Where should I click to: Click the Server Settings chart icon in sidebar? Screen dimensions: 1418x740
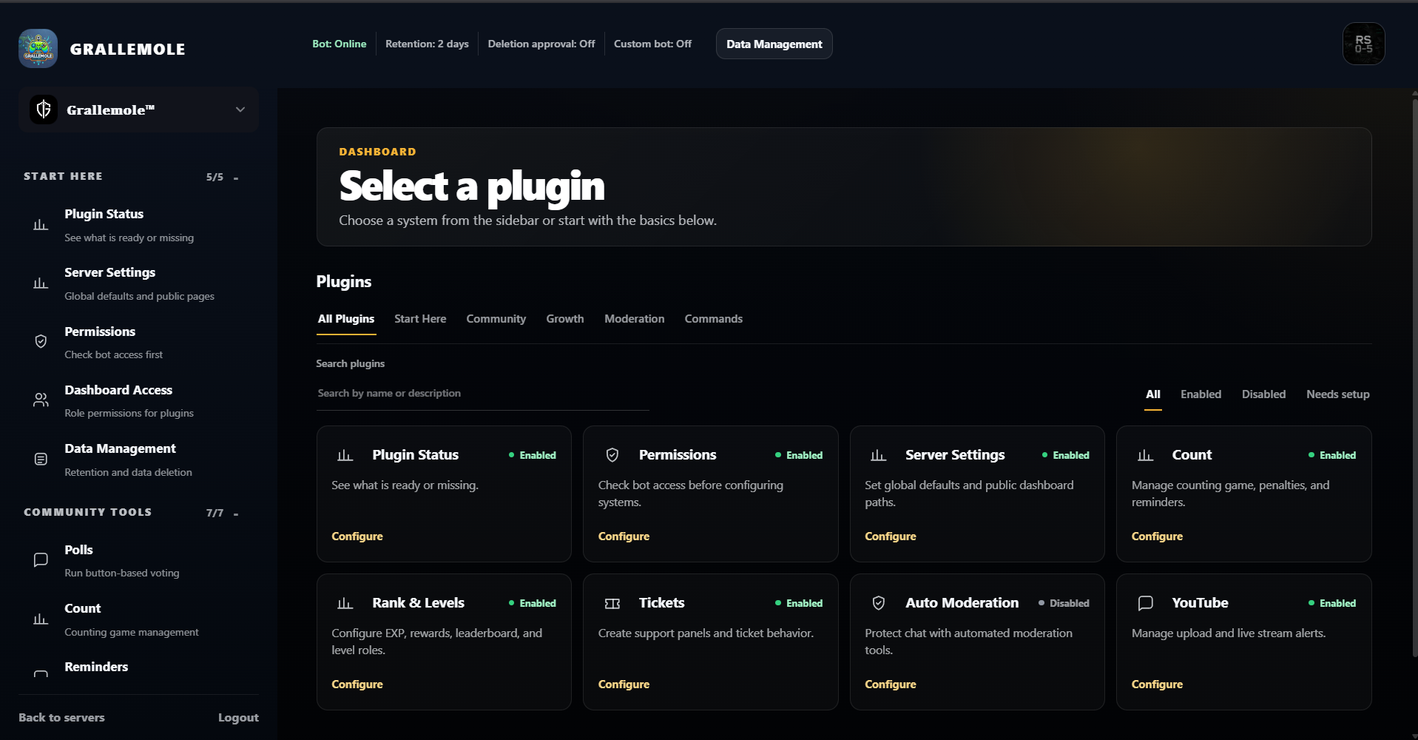(41, 283)
